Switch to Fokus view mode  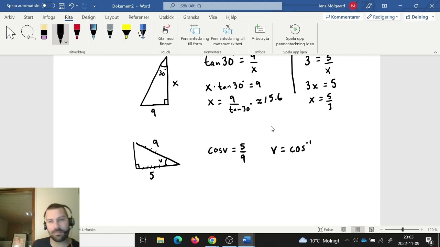[x=326, y=230]
